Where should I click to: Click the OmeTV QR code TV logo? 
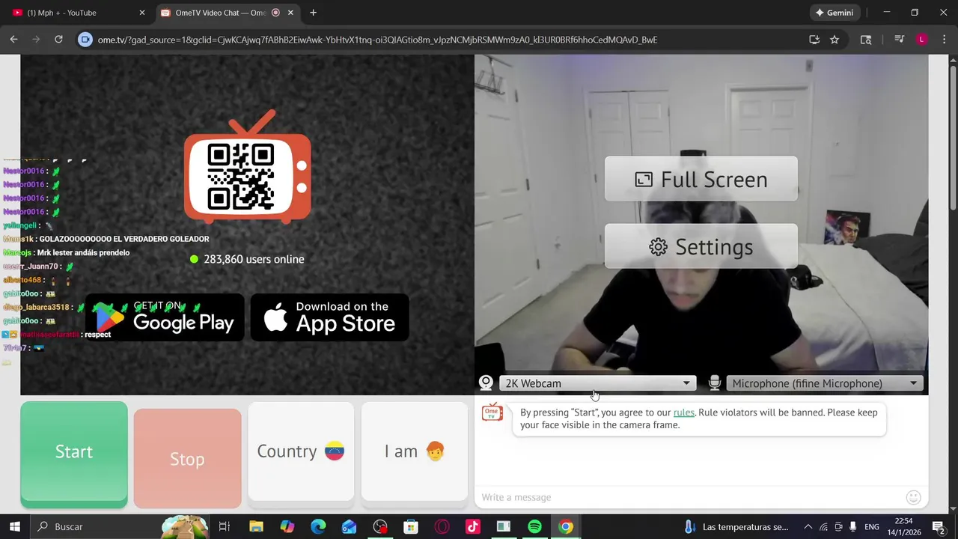(248, 168)
